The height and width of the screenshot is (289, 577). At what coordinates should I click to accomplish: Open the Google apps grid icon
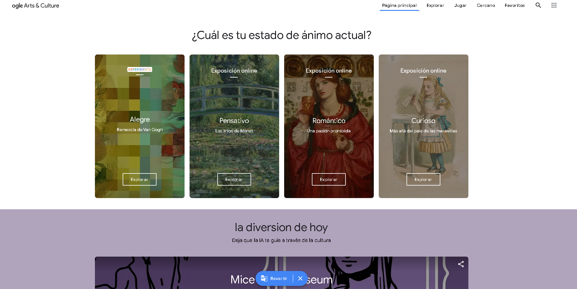(x=554, y=5)
